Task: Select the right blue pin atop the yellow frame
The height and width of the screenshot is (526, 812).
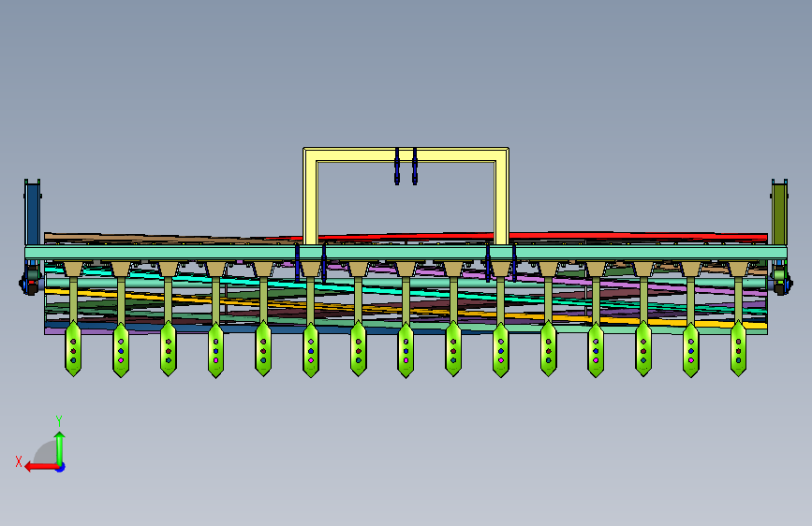Action: (x=415, y=167)
